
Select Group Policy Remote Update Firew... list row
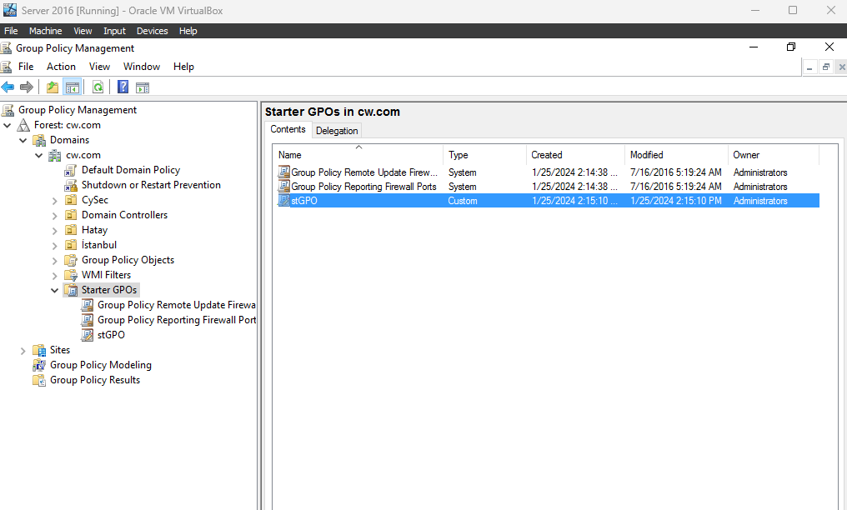548,172
